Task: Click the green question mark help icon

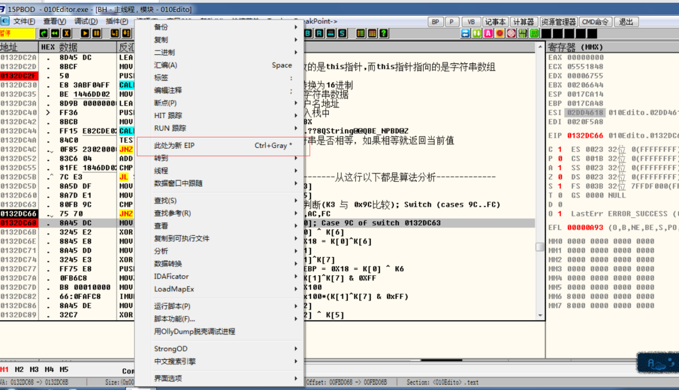Action: point(384,34)
